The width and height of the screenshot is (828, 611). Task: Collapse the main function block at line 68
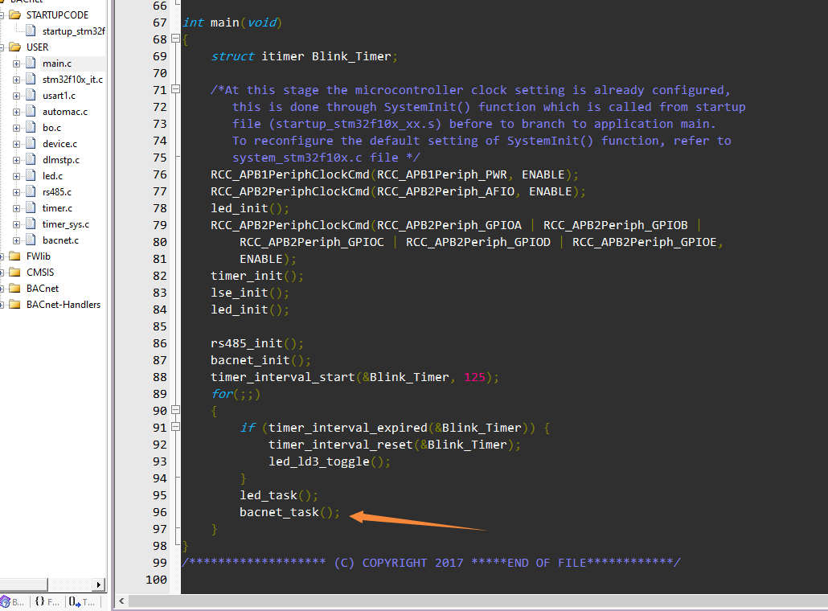[176, 39]
